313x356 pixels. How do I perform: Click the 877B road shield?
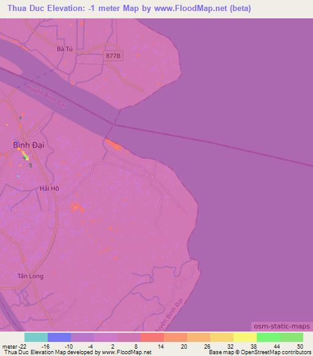pos(113,56)
